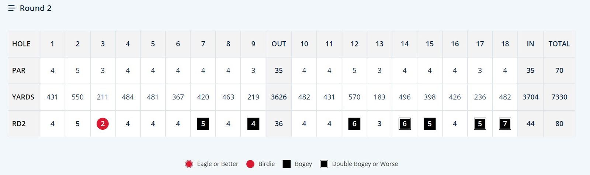
Task: Click the YARDS row label
Action: pyautogui.click(x=23, y=97)
